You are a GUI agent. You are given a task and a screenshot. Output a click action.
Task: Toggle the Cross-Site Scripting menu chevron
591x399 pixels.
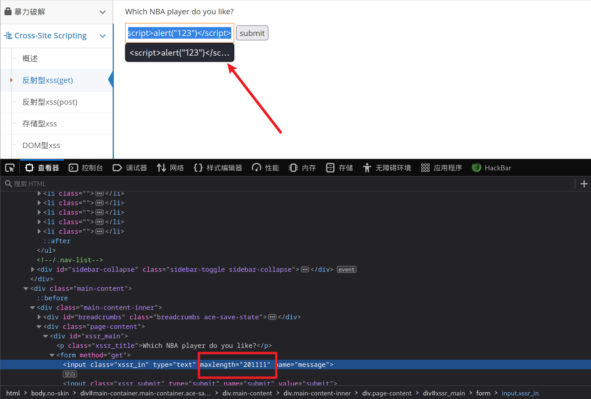coord(103,36)
